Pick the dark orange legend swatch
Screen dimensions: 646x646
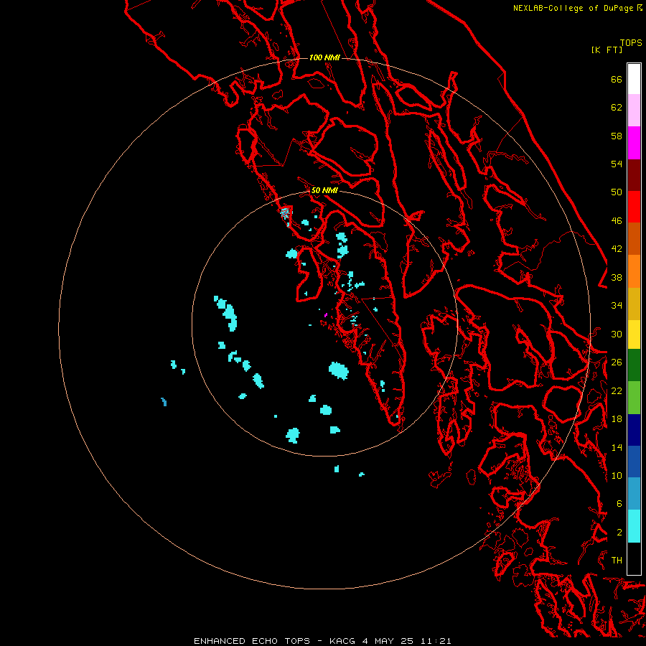[x=634, y=239]
